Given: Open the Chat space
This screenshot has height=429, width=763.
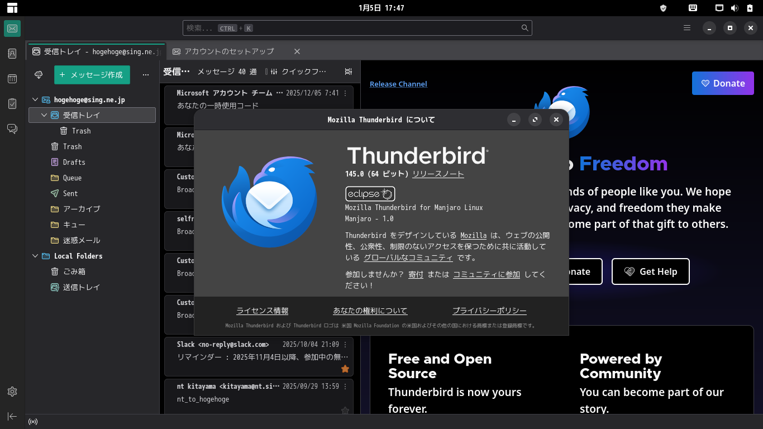Looking at the screenshot, I should tap(12, 129).
